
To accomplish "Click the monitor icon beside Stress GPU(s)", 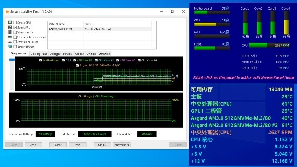I will point(10,47).
